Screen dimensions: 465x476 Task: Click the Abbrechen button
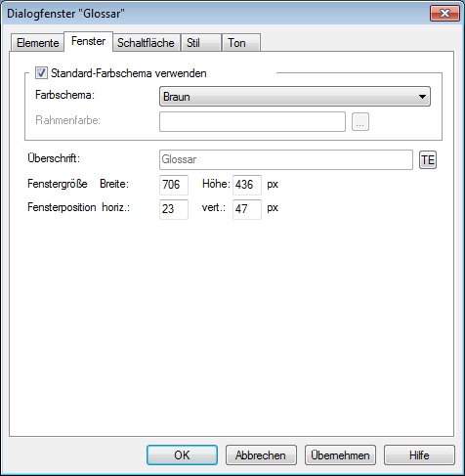coord(261,455)
